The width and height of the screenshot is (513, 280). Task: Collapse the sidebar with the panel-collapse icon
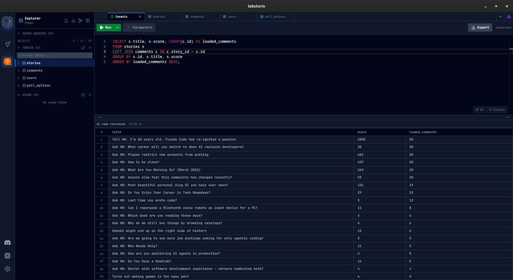88,21
